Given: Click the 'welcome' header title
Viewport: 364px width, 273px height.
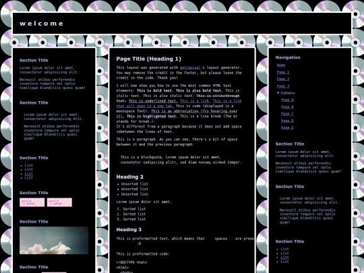Looking at the screenshot, I should point(41,24).
